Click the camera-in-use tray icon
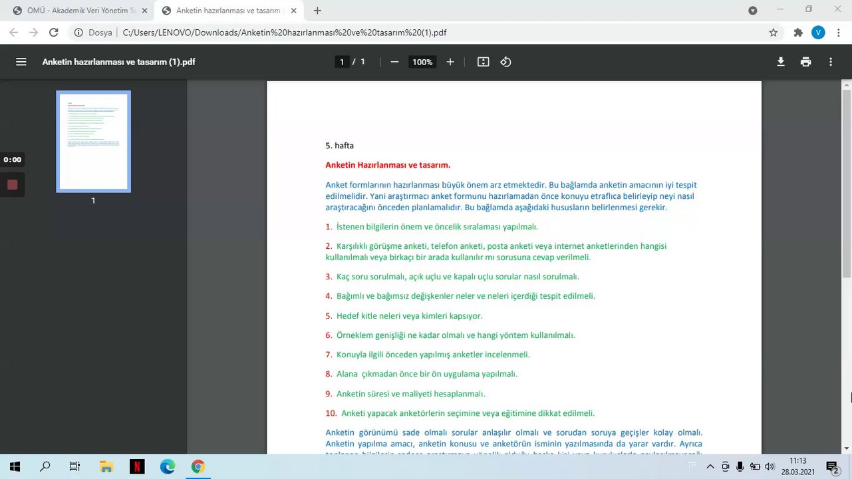Viewport: 852px width, 479px height. [x=725, y=466]
